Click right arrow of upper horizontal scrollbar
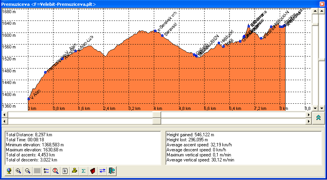This screenshot has height=180, width=327. click(309, 115)
